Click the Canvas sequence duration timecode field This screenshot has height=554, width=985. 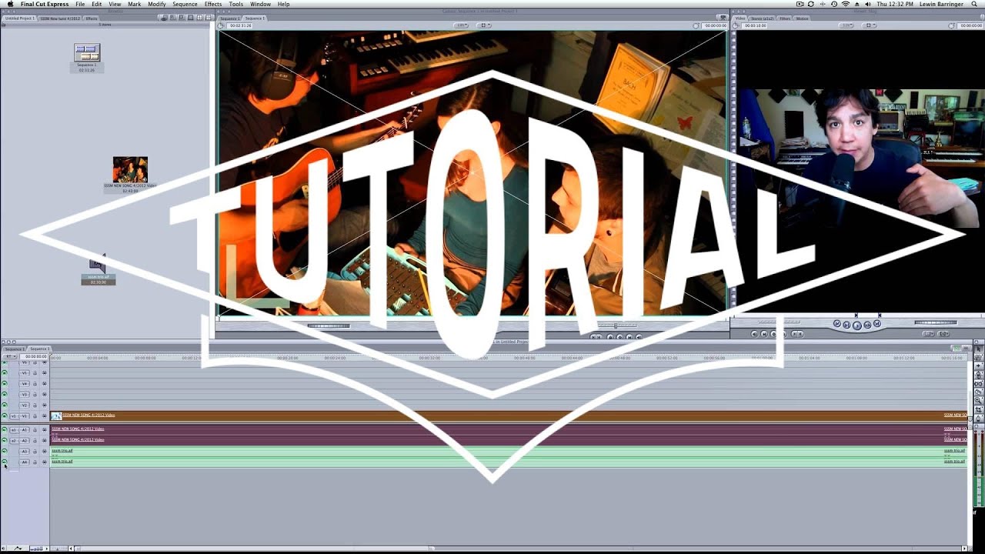coord(241,25)
